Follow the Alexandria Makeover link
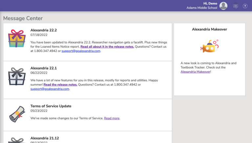 coord(195,71)
